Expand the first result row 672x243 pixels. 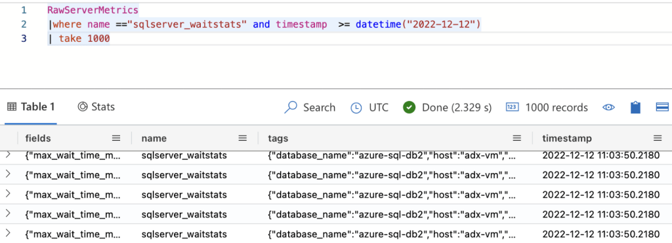click(8, 155)
